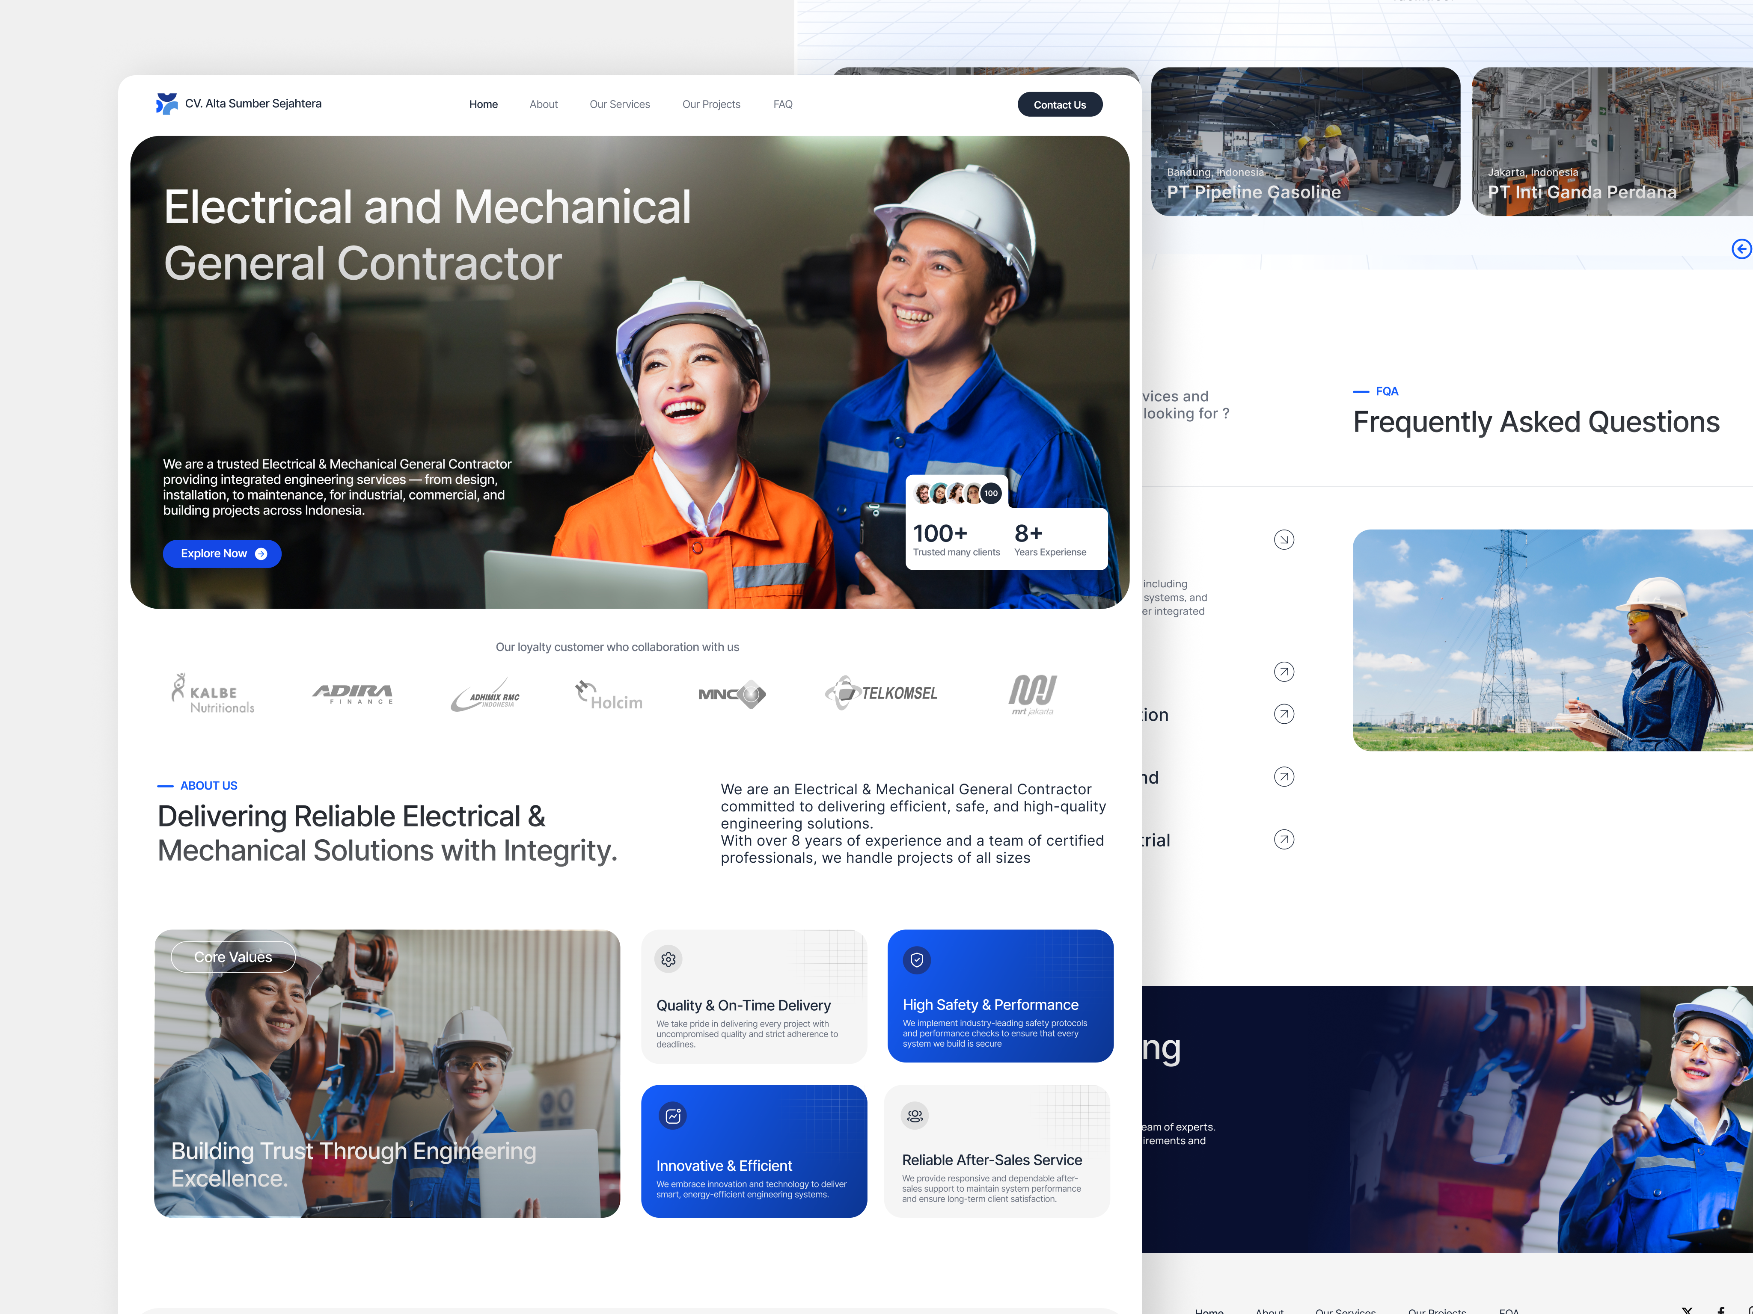Click the KALBE Nutritionals client logo
The height and width of the screenshot is (1314, 1753).
tap(212, 694)
